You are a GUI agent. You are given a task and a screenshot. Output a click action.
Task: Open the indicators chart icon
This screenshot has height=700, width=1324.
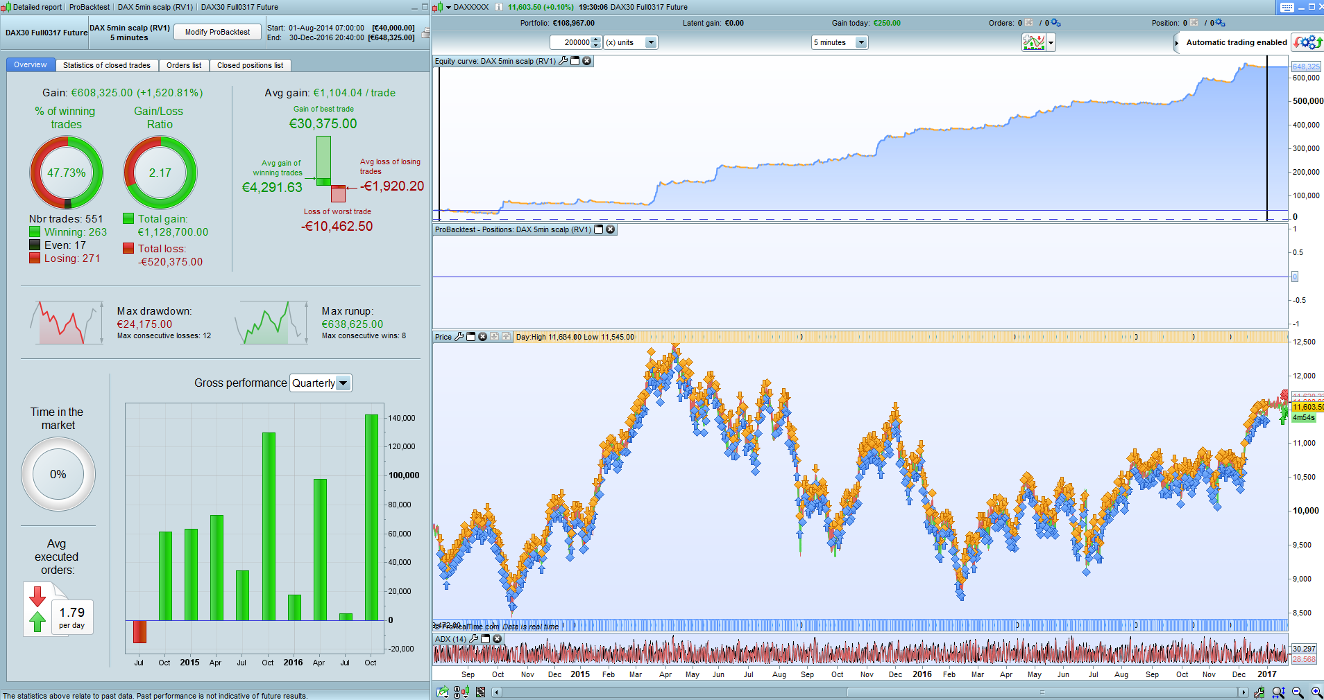tap(1034, 42)
